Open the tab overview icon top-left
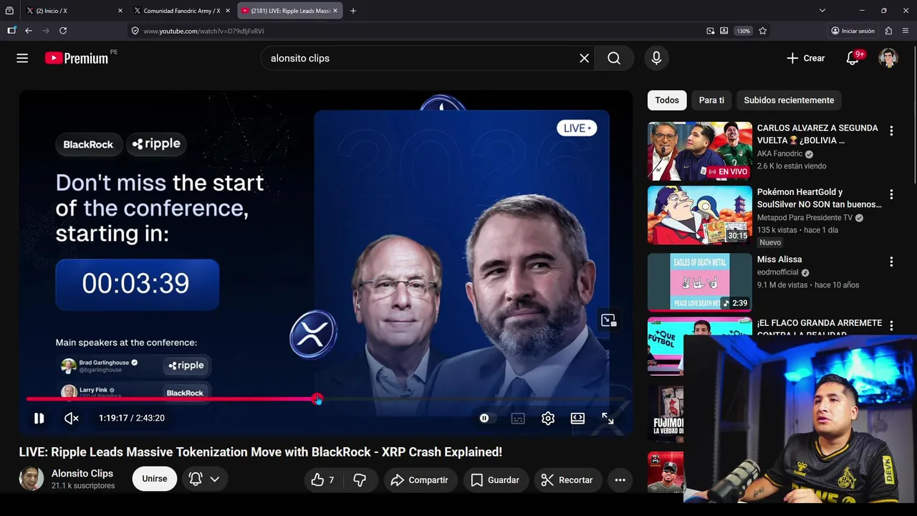This screenshot has height=516, width=917. click(9, 11)
